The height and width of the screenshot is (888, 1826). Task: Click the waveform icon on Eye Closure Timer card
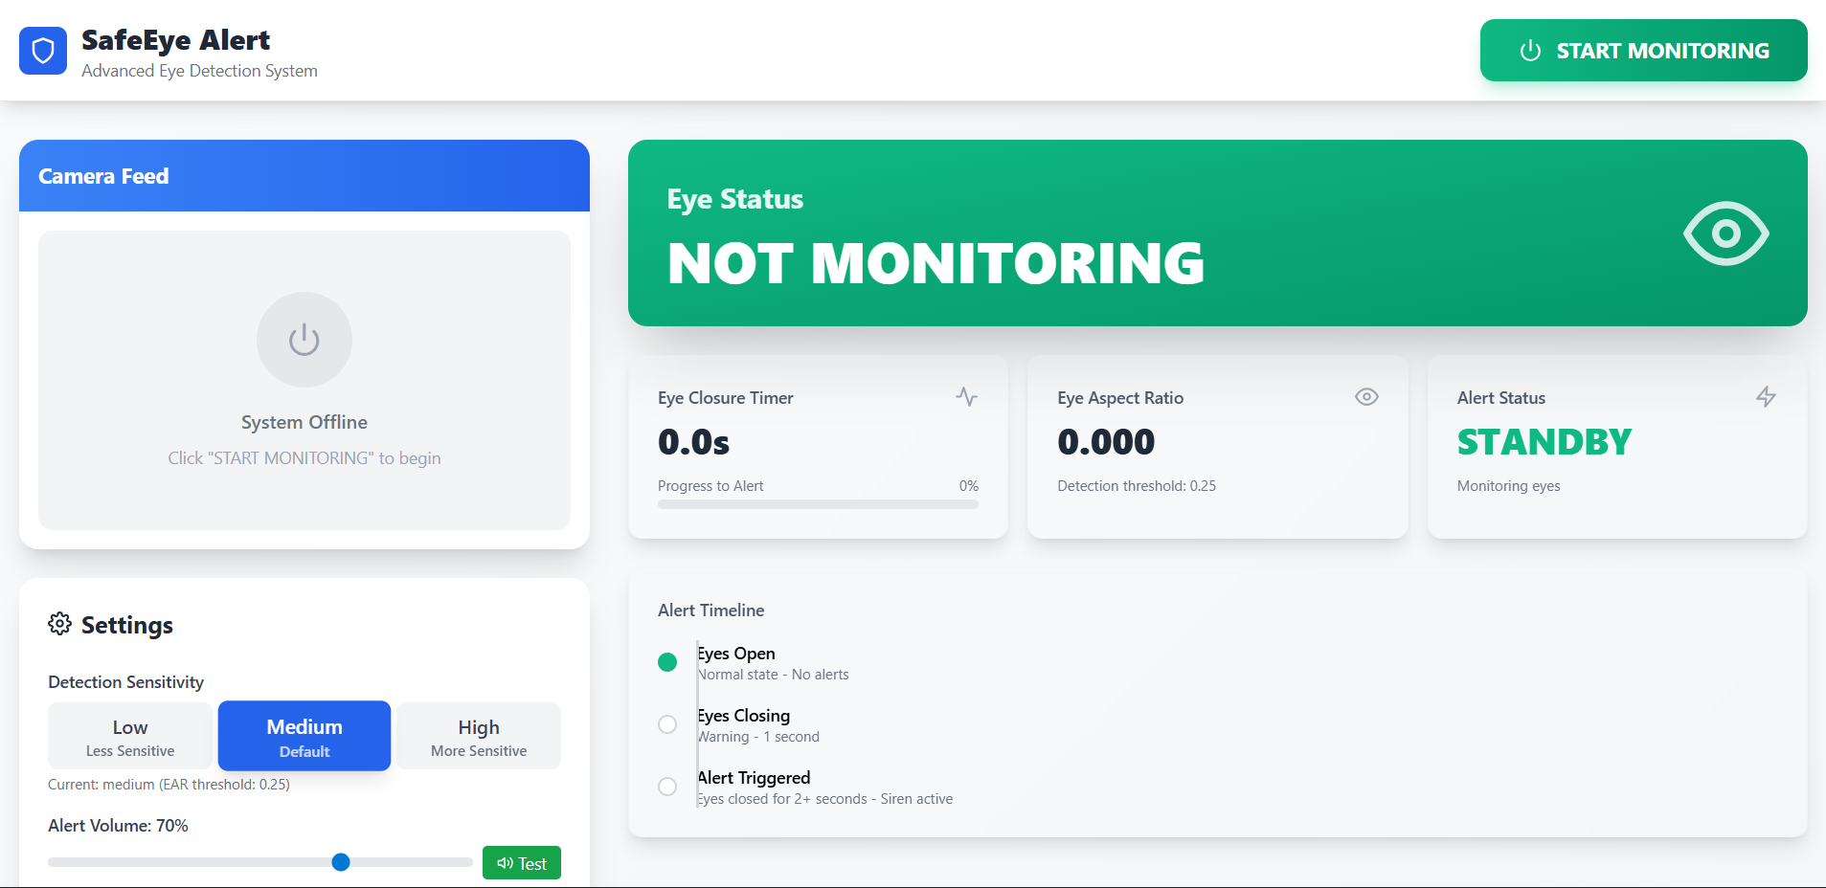[x=967, y=396]
